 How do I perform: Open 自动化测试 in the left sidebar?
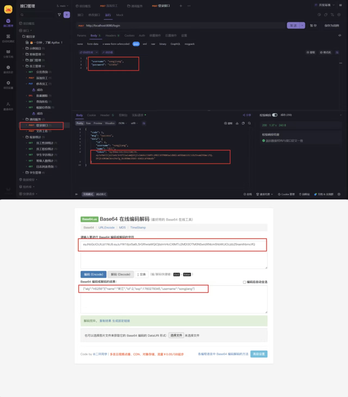(x=8, y=38)
